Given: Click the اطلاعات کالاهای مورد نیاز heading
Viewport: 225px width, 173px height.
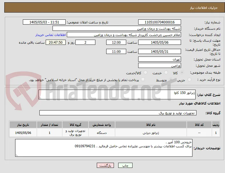Looking at the screenshot, I should tap(200, 103).
